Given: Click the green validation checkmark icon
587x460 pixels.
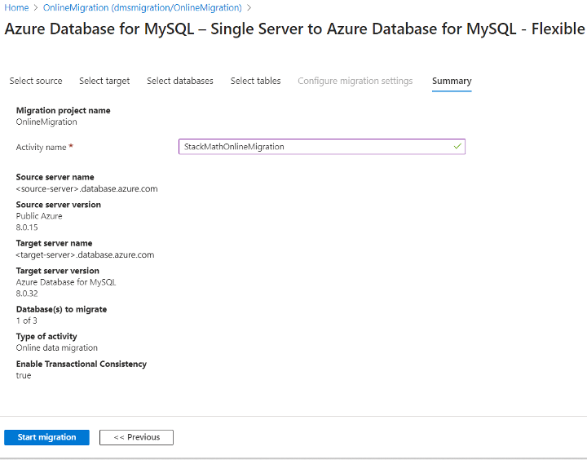Looking at the screenshot, I should pyautogui.click(x=457, y=147).
